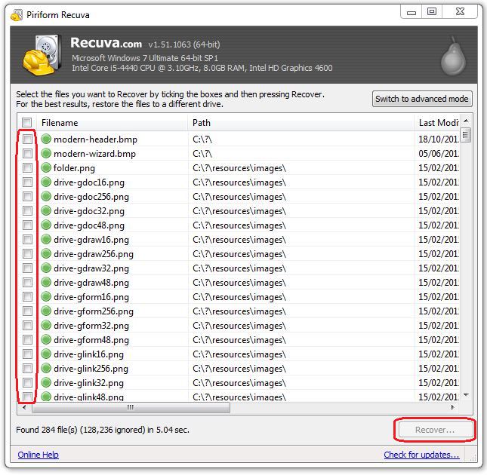
Task: Click the green status icon beside folder.png
Action: coord(46,167)
